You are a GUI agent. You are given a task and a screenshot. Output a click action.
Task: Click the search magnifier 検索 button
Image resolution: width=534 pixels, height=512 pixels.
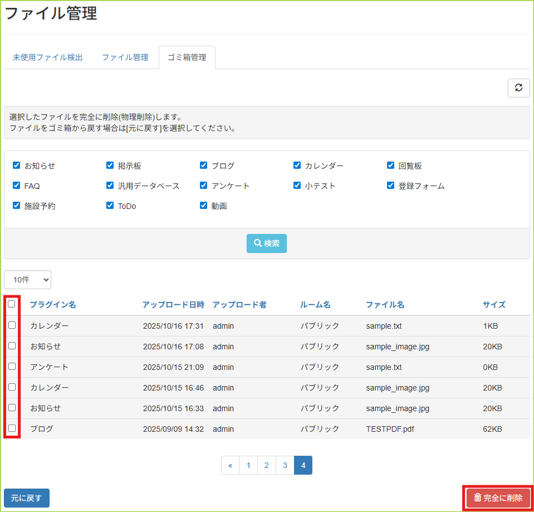(x=267, y=243)
